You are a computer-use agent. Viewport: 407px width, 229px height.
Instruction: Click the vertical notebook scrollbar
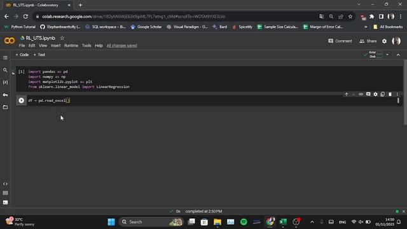pyautogui.click(x=405, y=92)
